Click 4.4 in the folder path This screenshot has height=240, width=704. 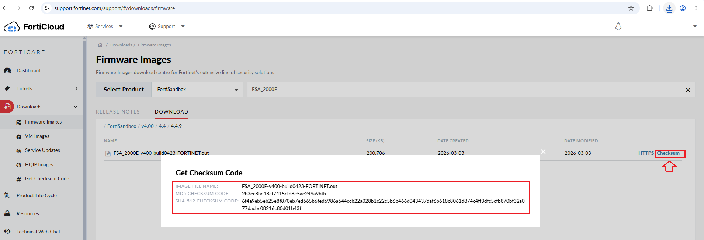(x=162, y=126)
